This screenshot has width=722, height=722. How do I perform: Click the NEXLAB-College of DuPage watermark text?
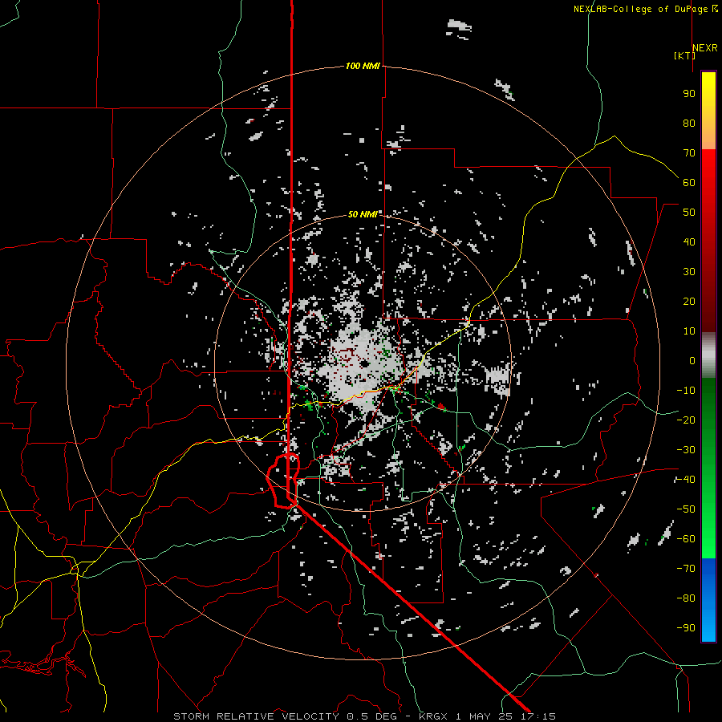pos(640,9)
